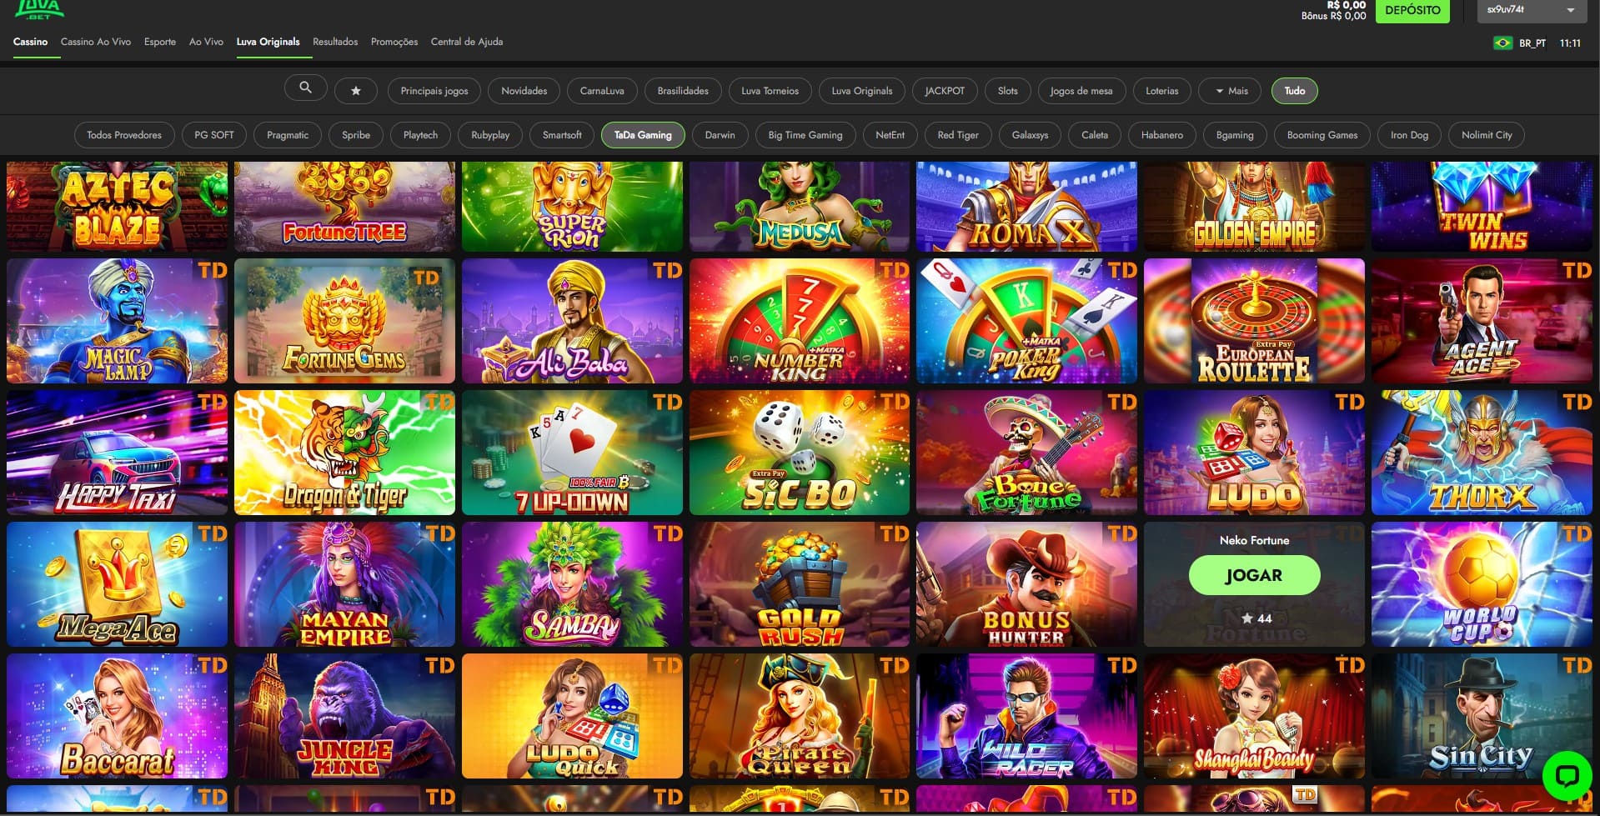Click the green DEPÓSITO button
1600x816 pixels.
(1412, 11)
